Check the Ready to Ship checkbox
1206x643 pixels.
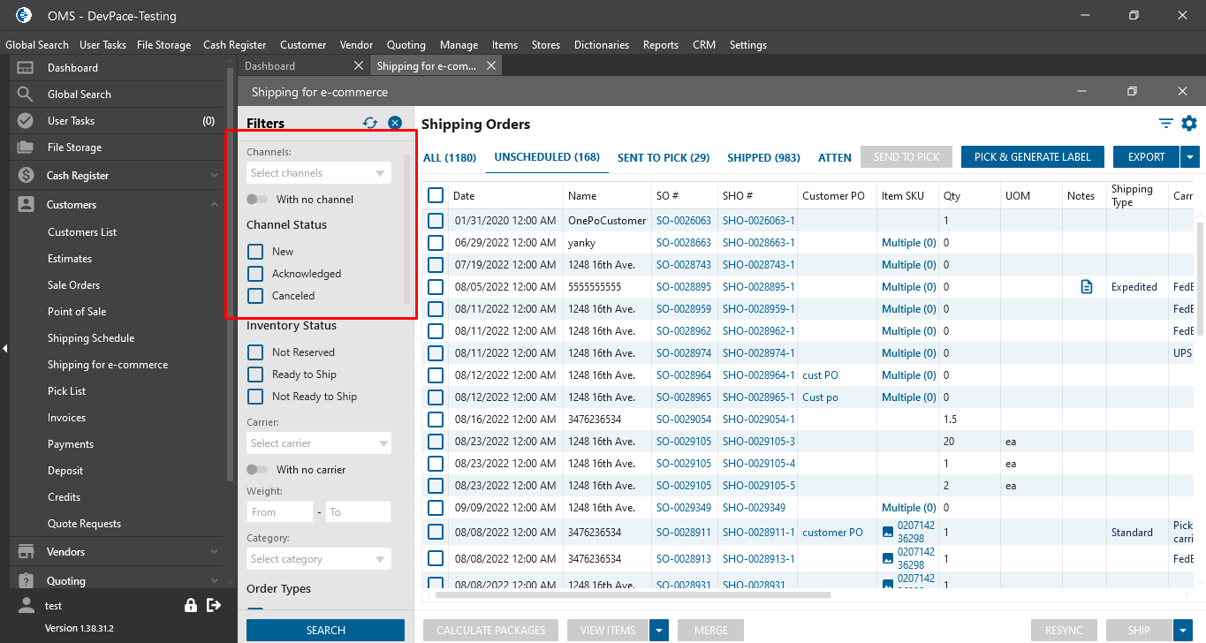click(255, 374)
